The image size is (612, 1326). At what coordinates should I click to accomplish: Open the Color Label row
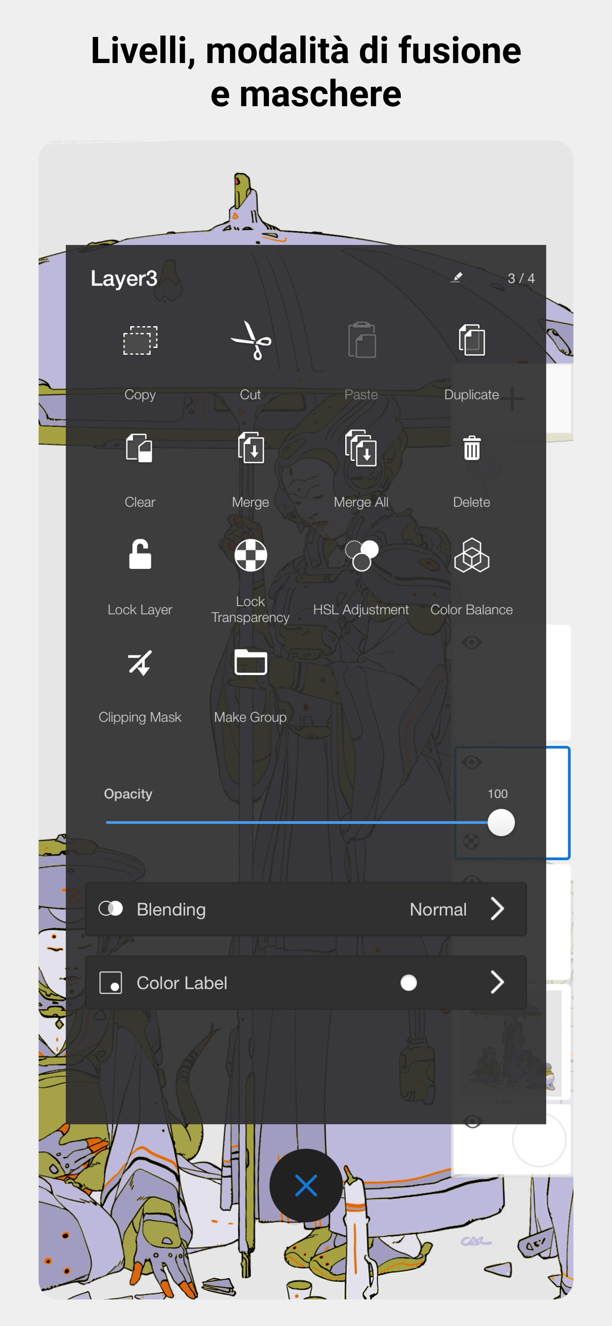click(x=306, y=983)
